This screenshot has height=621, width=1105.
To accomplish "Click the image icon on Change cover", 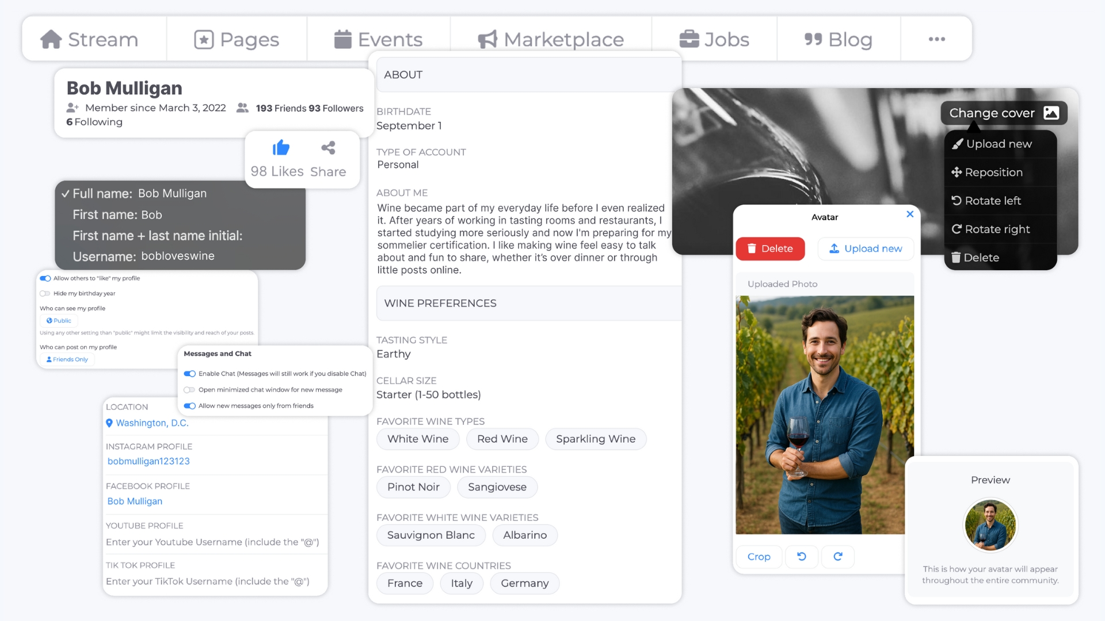I will coord(1051,113).
